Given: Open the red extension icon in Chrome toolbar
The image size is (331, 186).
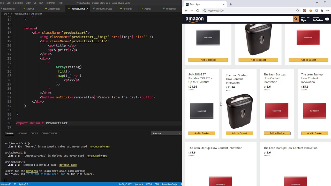Looking at the screenshot, I should pyautogui.click(x=305, y=11).
